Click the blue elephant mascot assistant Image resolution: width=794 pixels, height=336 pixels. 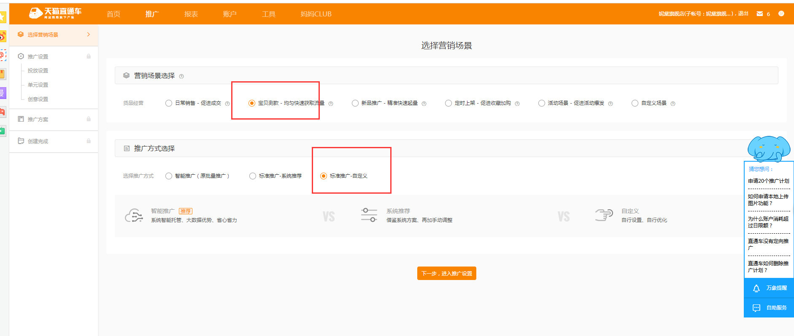(768, 149)
